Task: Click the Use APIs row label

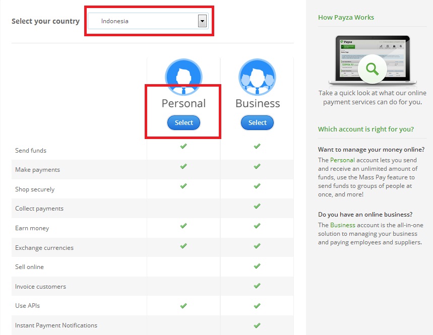Action: 27,306
